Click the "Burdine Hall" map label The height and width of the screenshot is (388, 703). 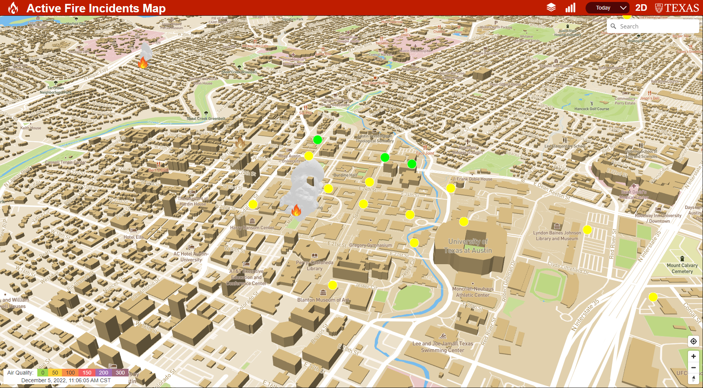click(345, 175)
